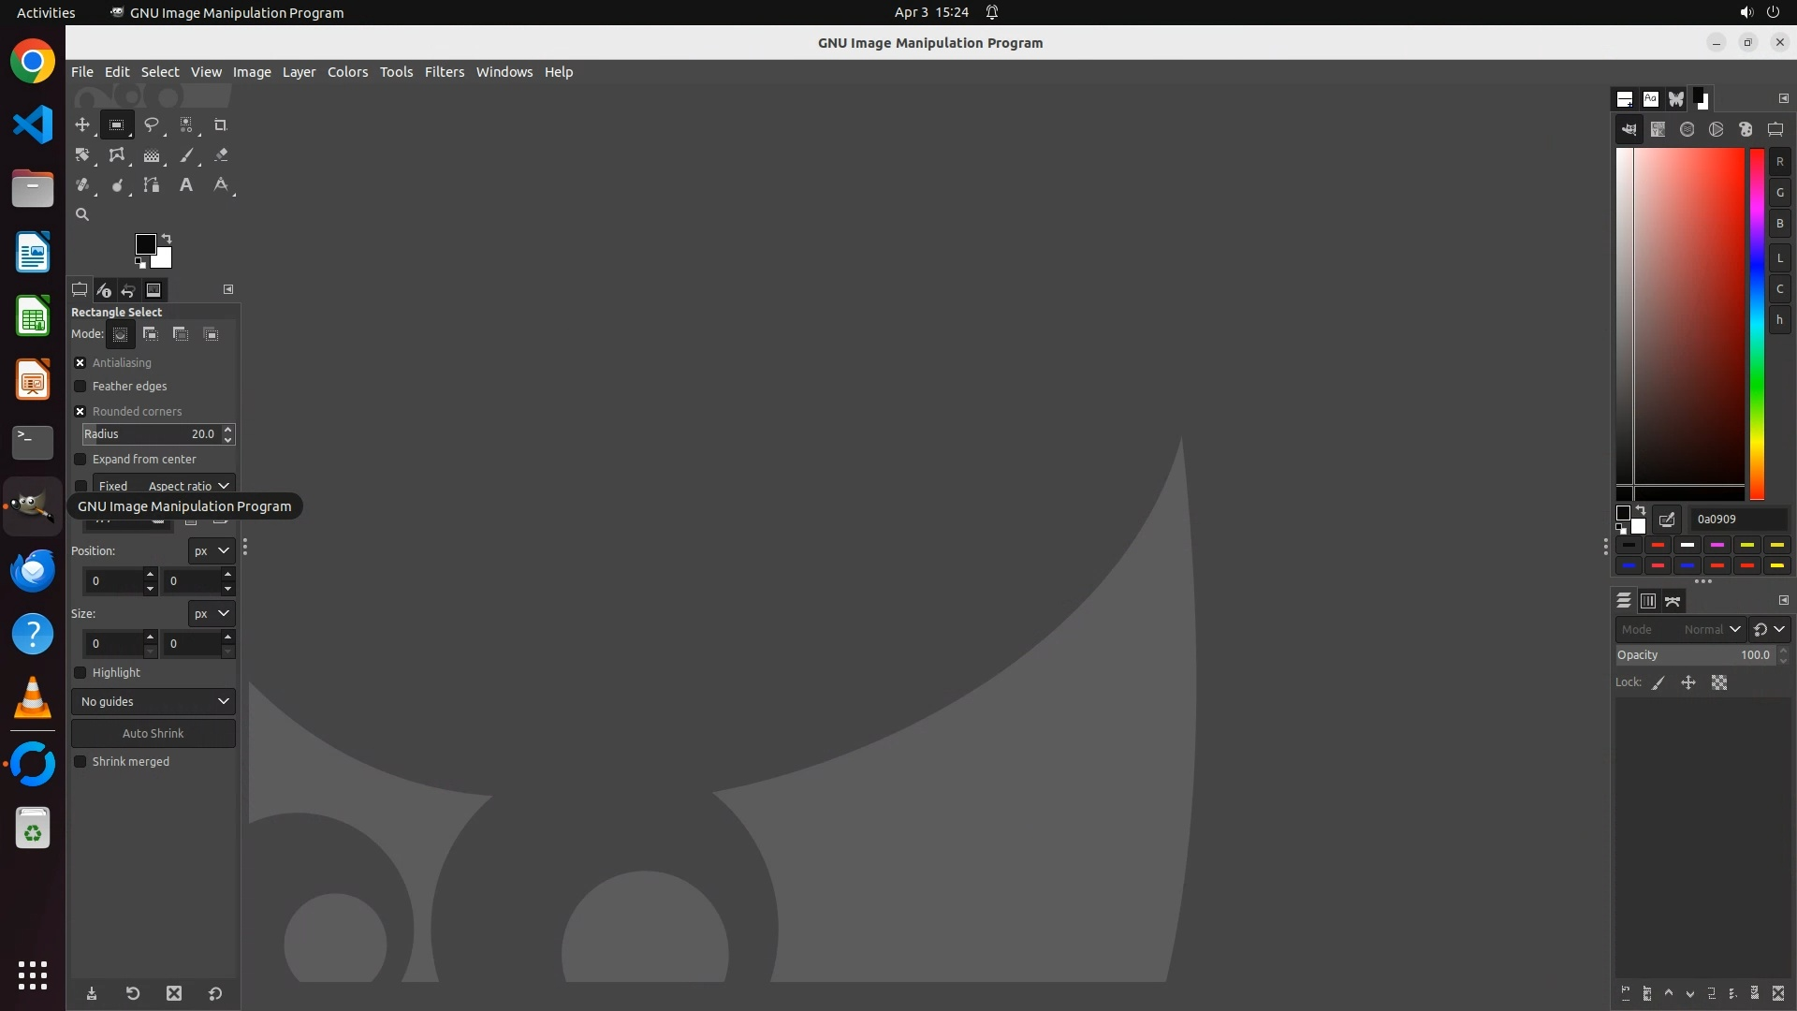This screenshot has width=1797, height=1011.
Task: Click the foreground color black swatch
Action: coord(145,244)
